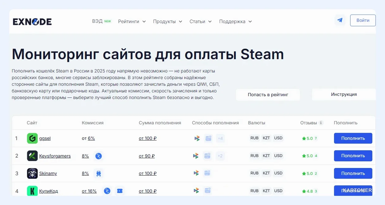Click the SBP payment icon in Keysforgamers row
The width and height of the screenshot is (385, 205).
196,156
